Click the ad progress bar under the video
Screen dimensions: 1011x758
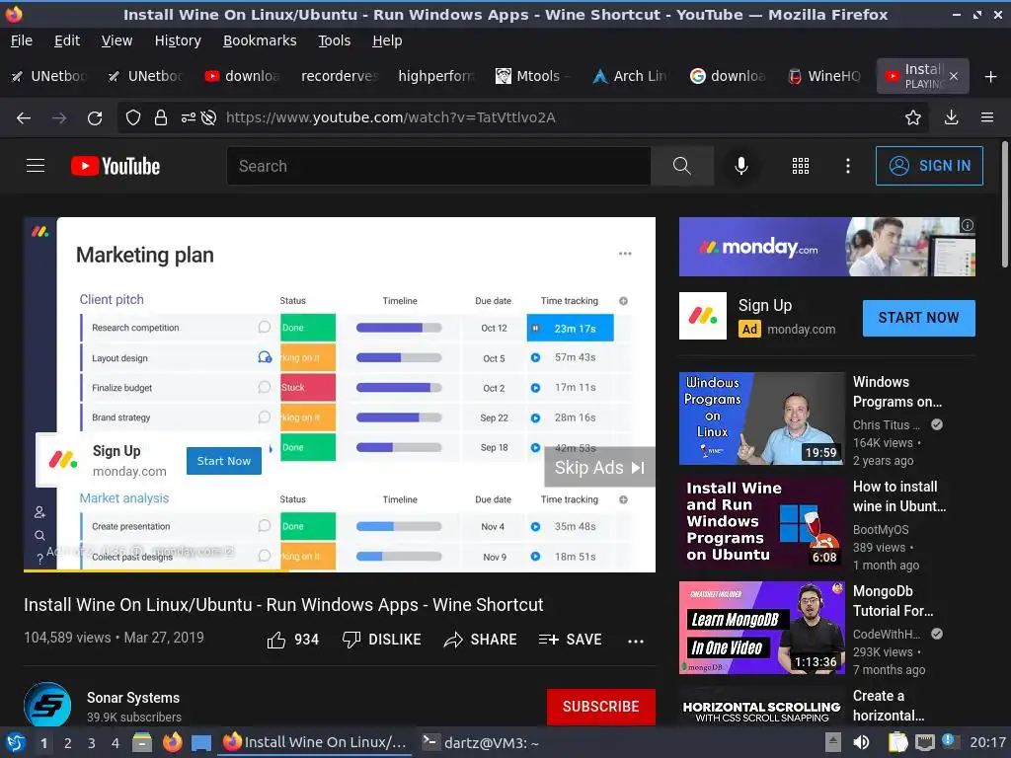click(x=340, y=570)
